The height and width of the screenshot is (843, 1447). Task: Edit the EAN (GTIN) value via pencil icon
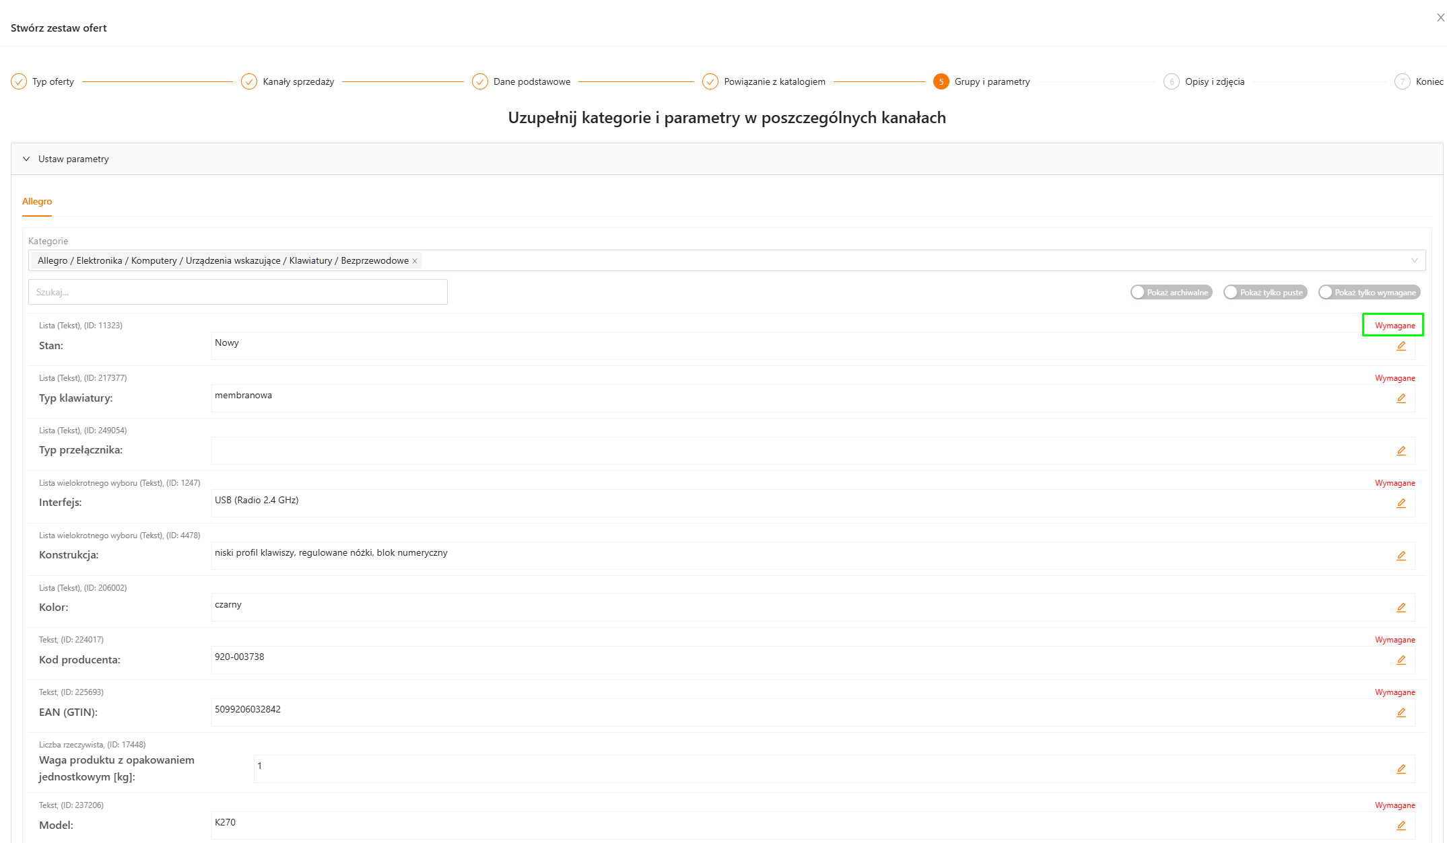1401,712
